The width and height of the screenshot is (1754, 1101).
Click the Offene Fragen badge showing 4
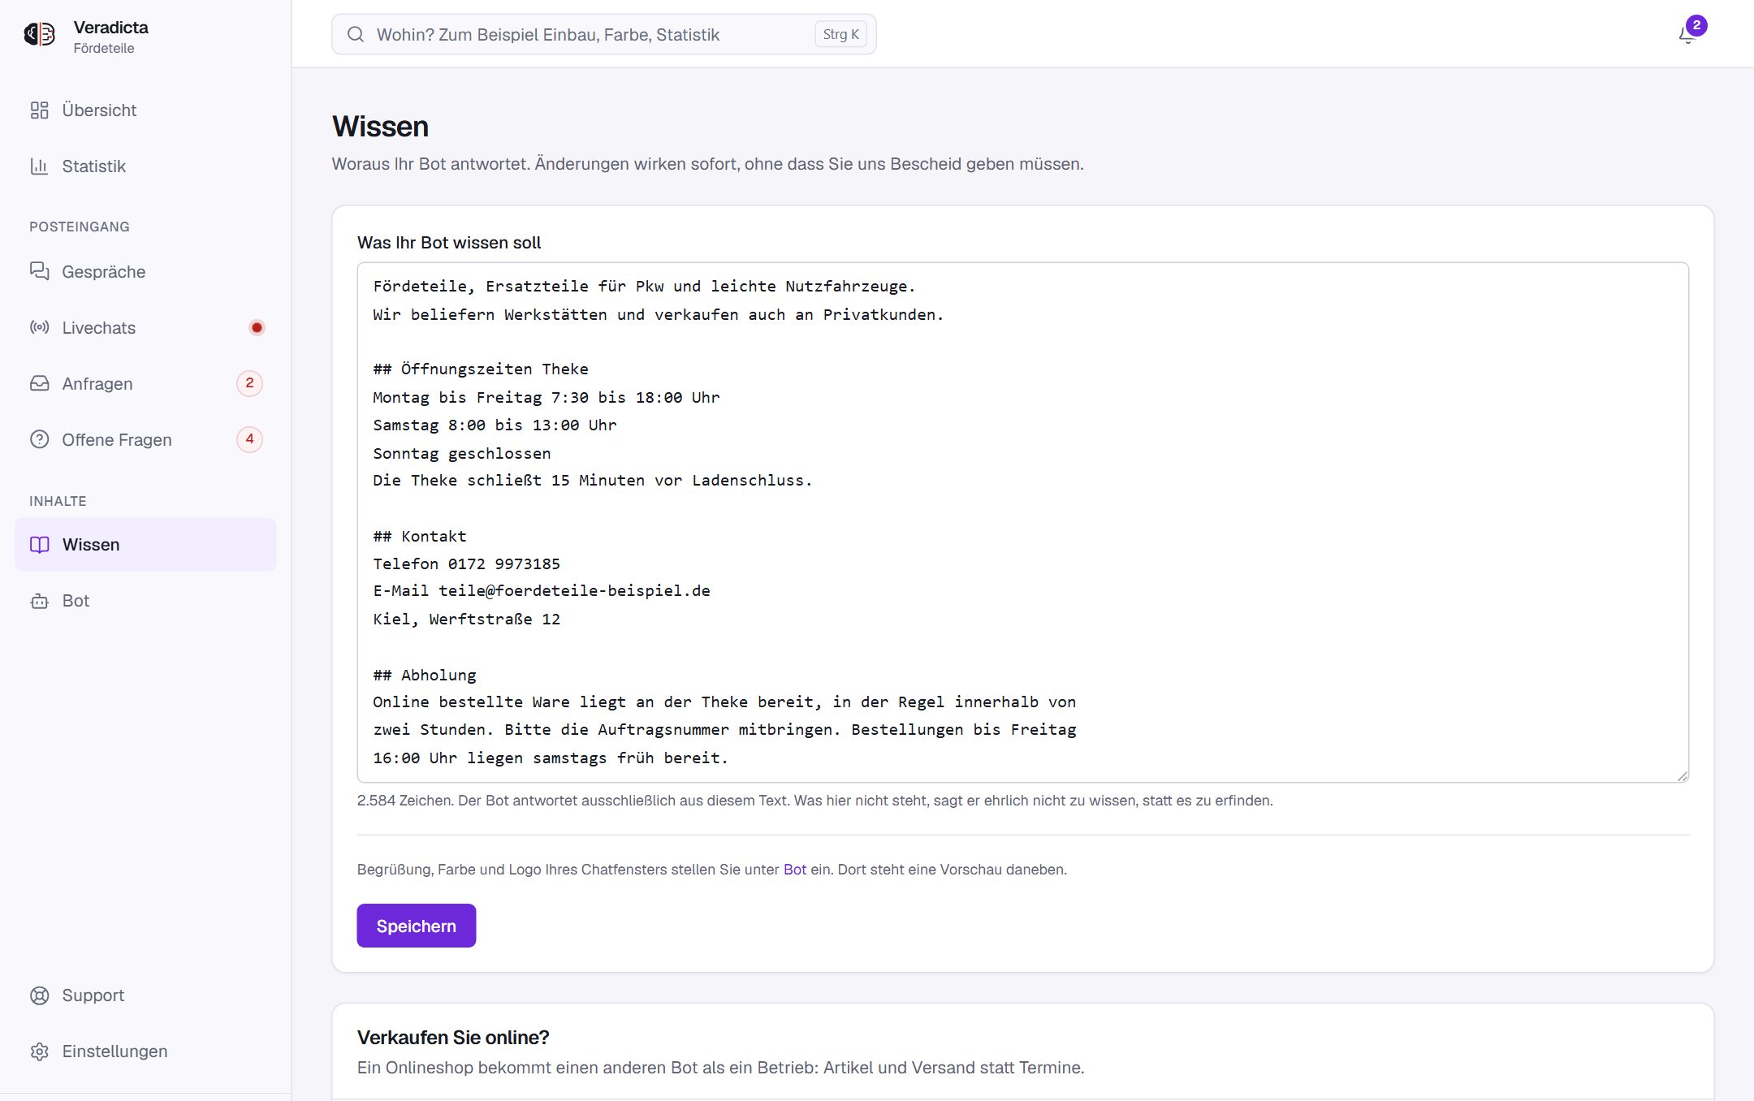[x=249, y=439]
